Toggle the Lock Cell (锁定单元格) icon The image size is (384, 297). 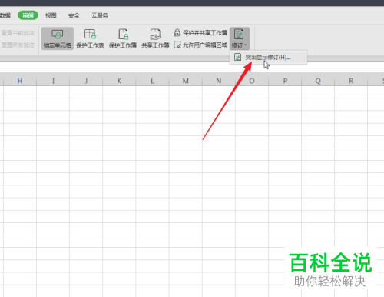tap(58, 38)
